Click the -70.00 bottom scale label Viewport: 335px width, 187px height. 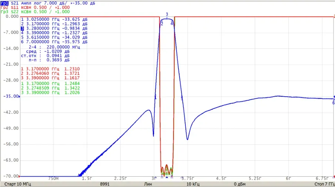[11, 176]
